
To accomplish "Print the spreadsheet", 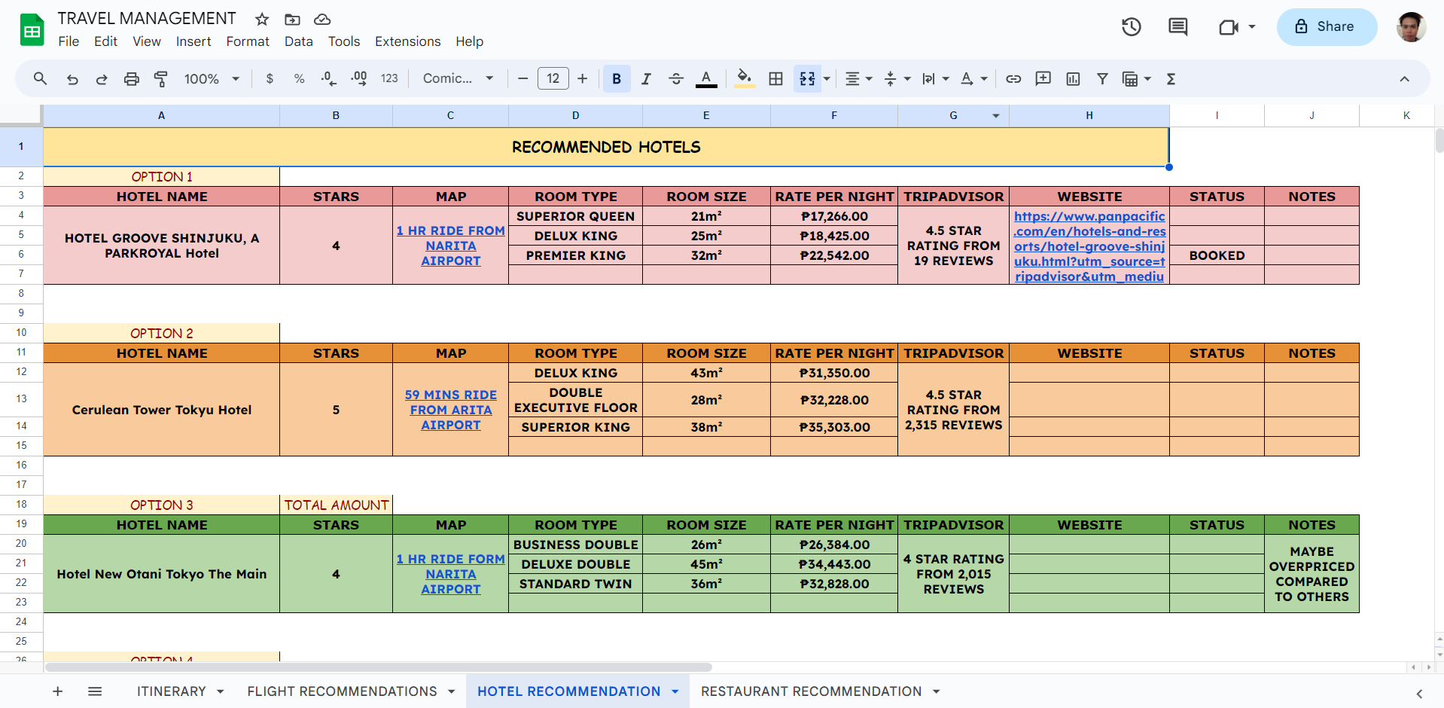I will [132, 78].
